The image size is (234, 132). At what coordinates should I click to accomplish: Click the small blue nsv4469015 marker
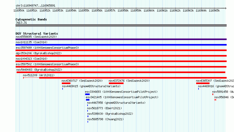coord(63,89)
